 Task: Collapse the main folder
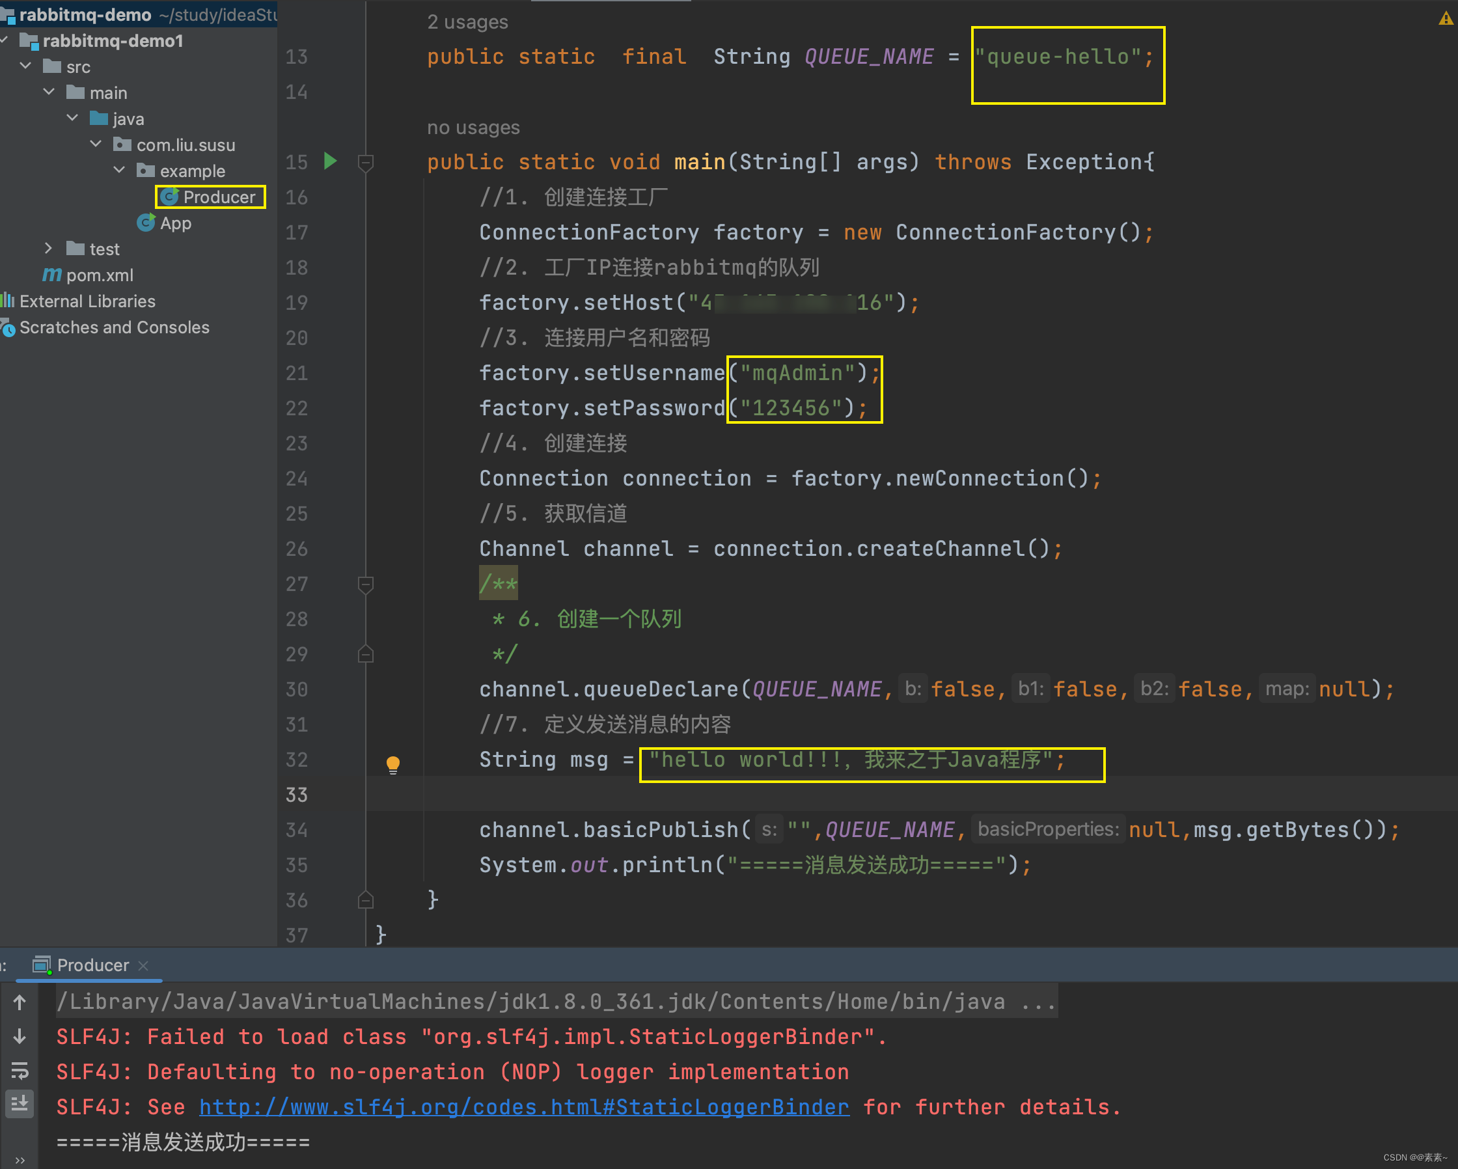pyautogui.click(x=49, y=92)
